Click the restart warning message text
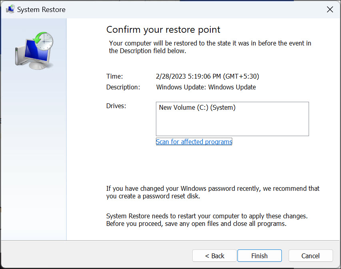341x269 pixels. tap(206, 220)
